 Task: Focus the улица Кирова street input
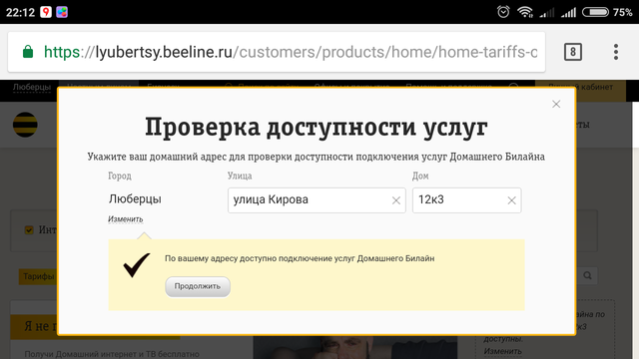(317, 200)
